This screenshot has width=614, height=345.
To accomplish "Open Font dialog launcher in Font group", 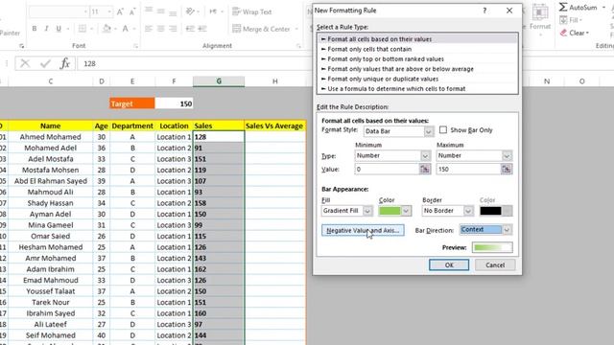I will pos(135,46).
